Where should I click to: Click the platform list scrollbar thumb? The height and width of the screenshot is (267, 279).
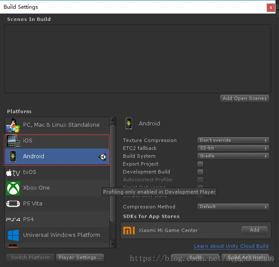[112, 173]
